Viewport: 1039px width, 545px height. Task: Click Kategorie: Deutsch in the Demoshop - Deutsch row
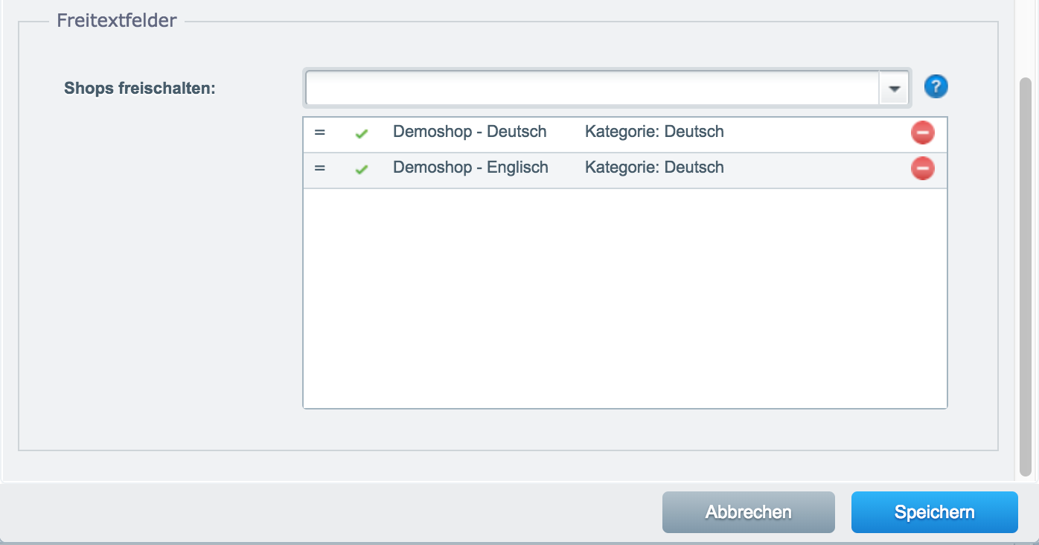click(x=654, y=132)
